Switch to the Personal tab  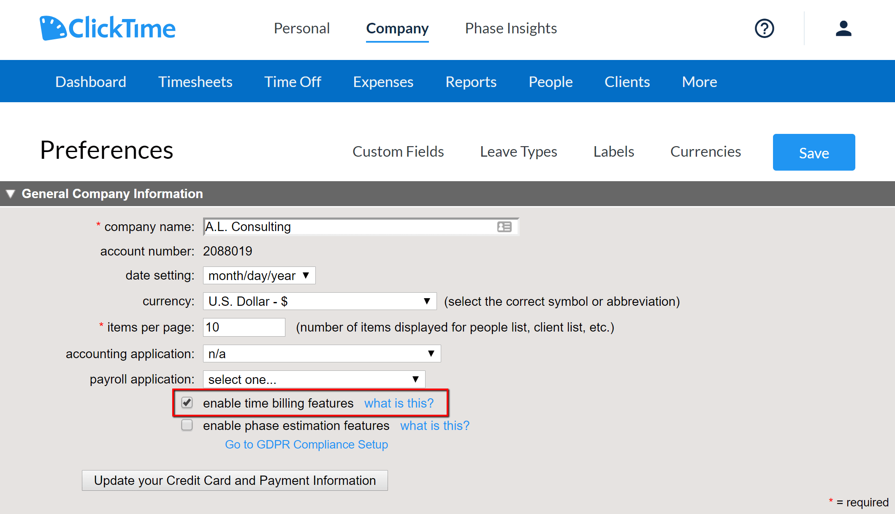pos(301,28)
